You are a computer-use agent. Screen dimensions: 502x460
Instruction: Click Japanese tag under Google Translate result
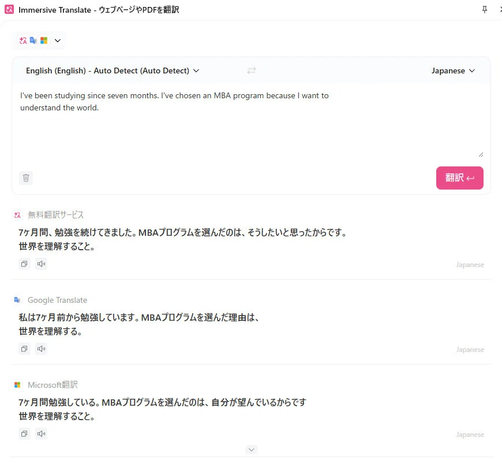470,350
